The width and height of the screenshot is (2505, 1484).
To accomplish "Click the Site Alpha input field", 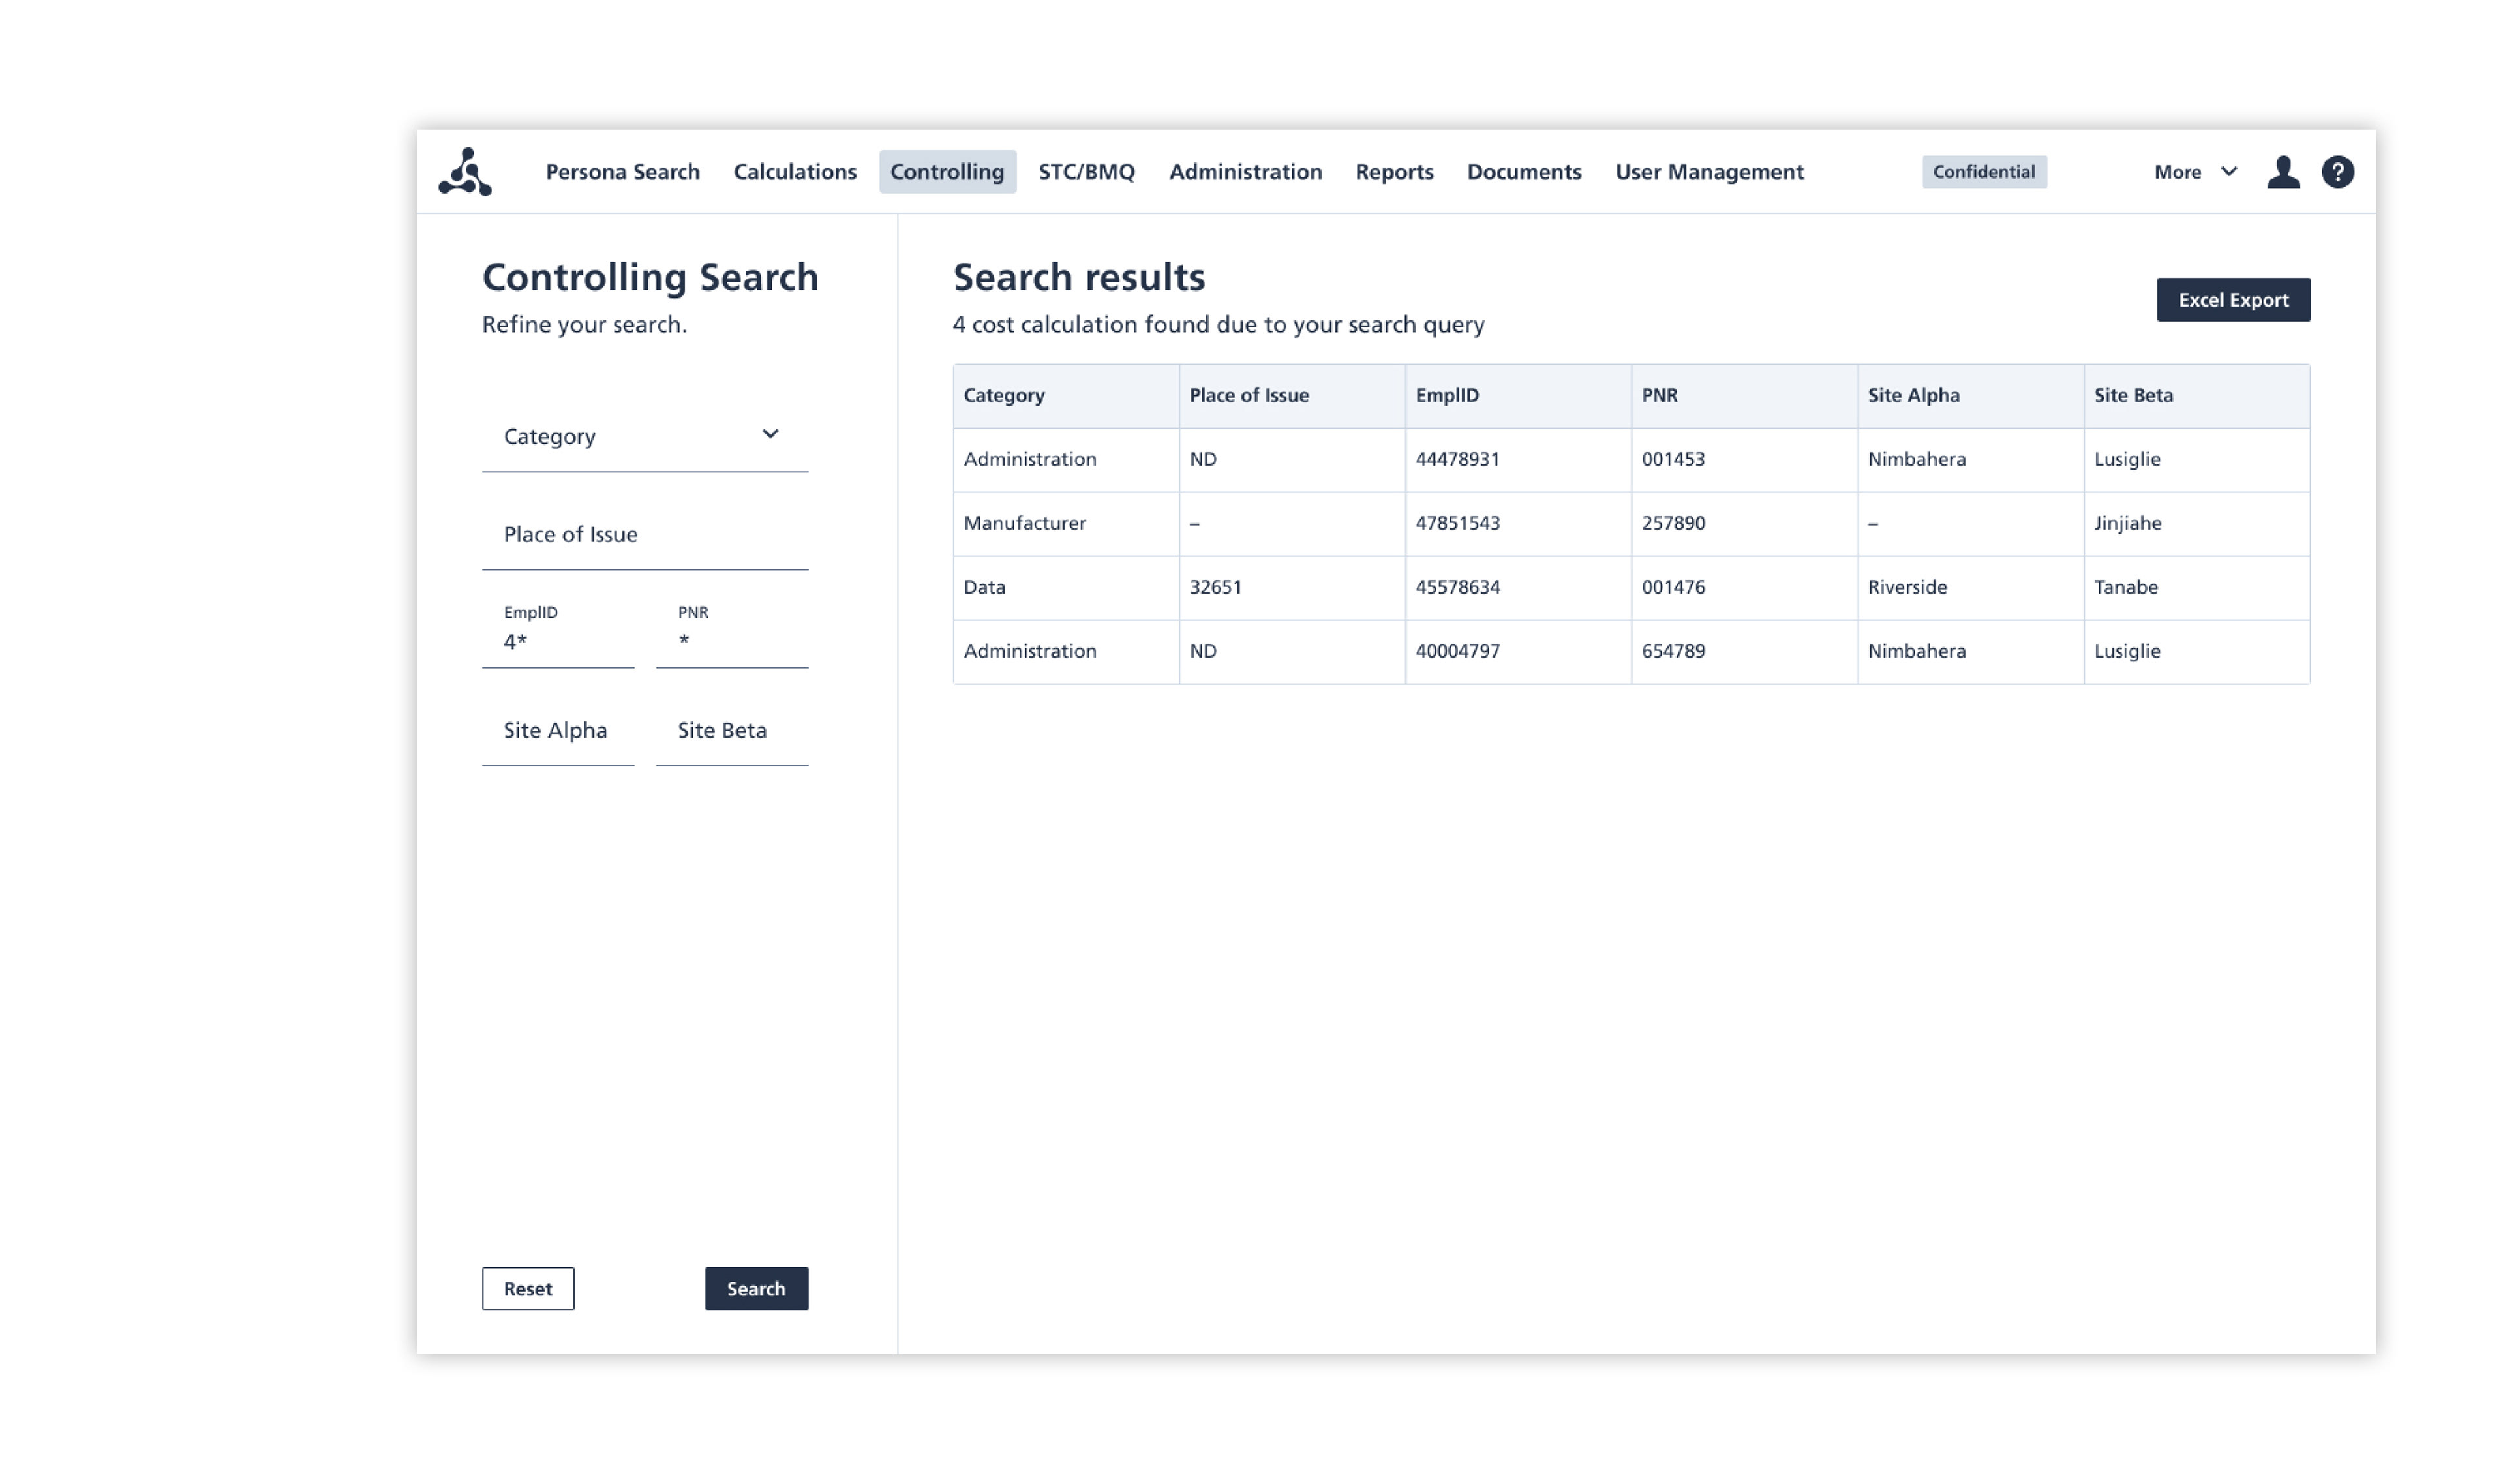I will 558,731.
